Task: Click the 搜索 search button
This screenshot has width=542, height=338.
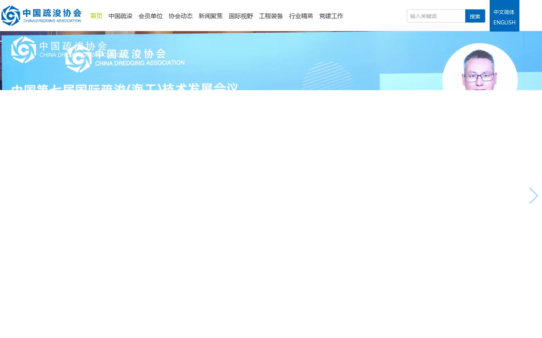Action: coord(475,16)
